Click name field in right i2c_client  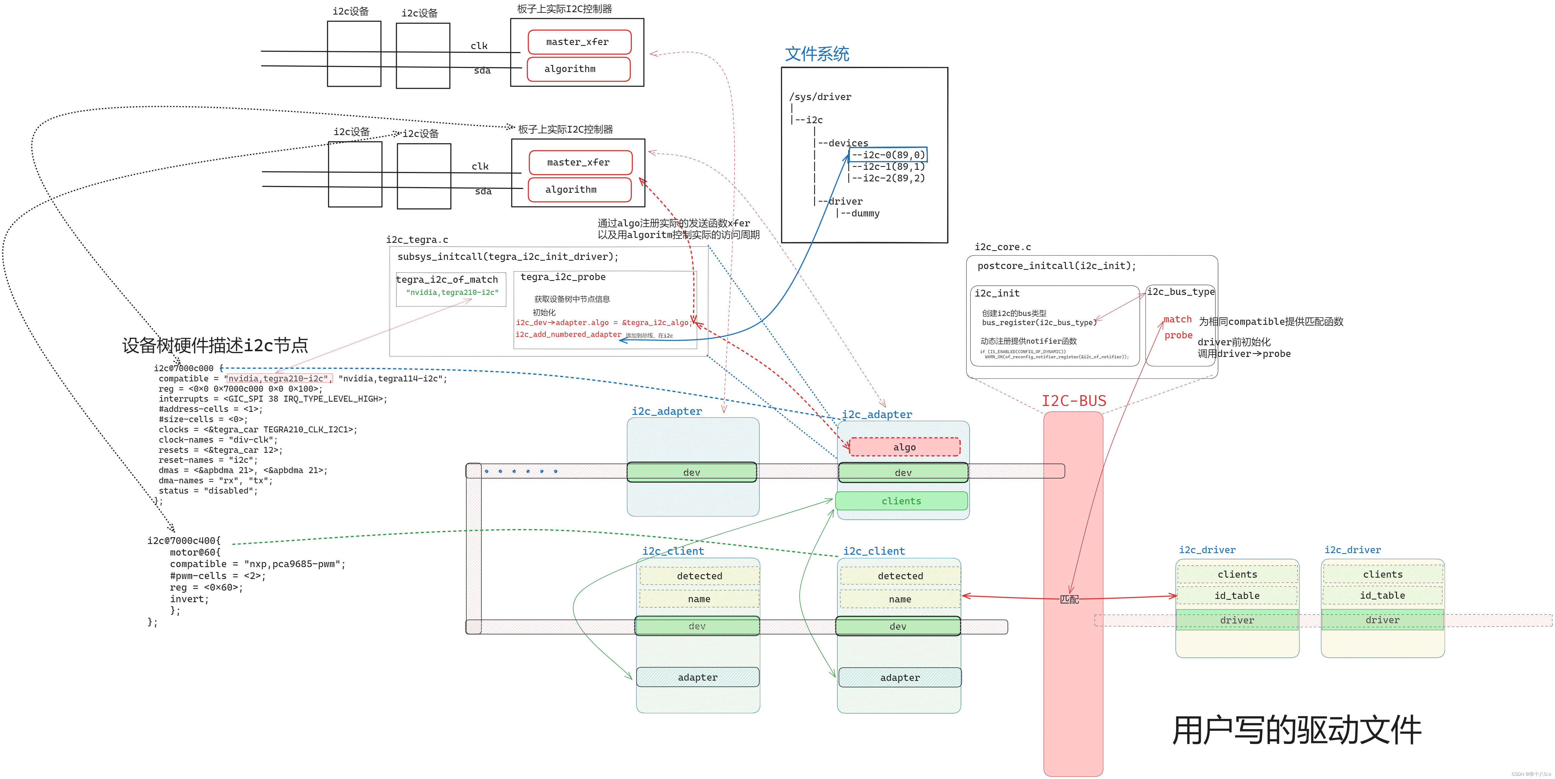point(900,599)
